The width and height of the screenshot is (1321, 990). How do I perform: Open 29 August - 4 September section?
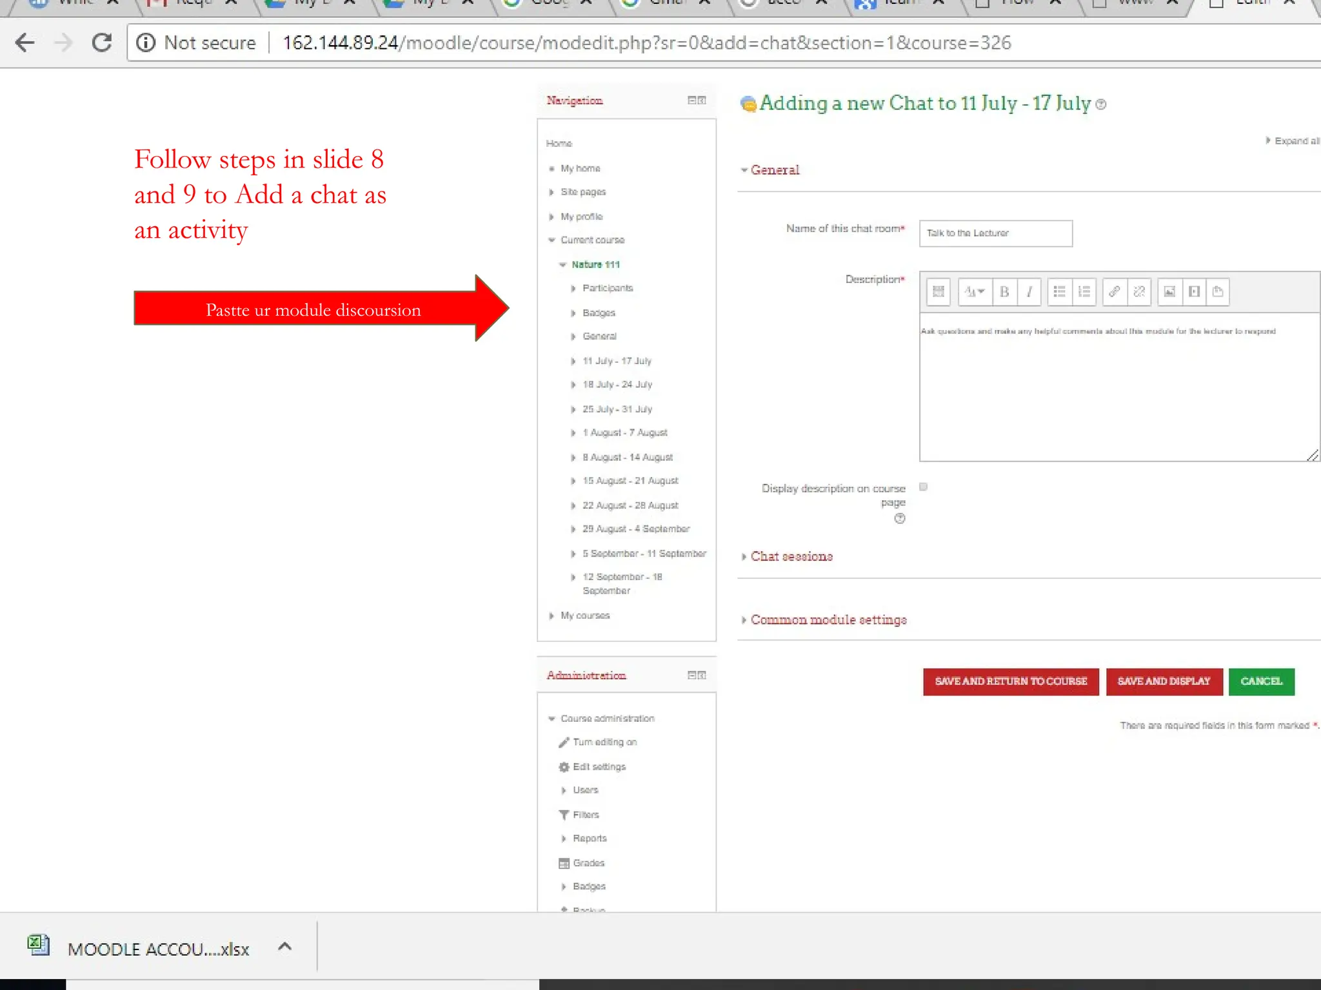tap(636, 529)
